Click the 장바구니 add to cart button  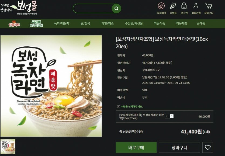(179, 147)
